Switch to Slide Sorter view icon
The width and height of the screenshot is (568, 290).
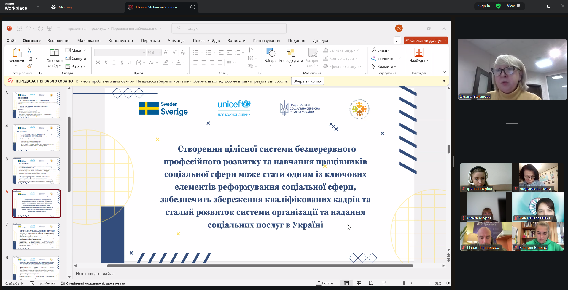(359, 283)
